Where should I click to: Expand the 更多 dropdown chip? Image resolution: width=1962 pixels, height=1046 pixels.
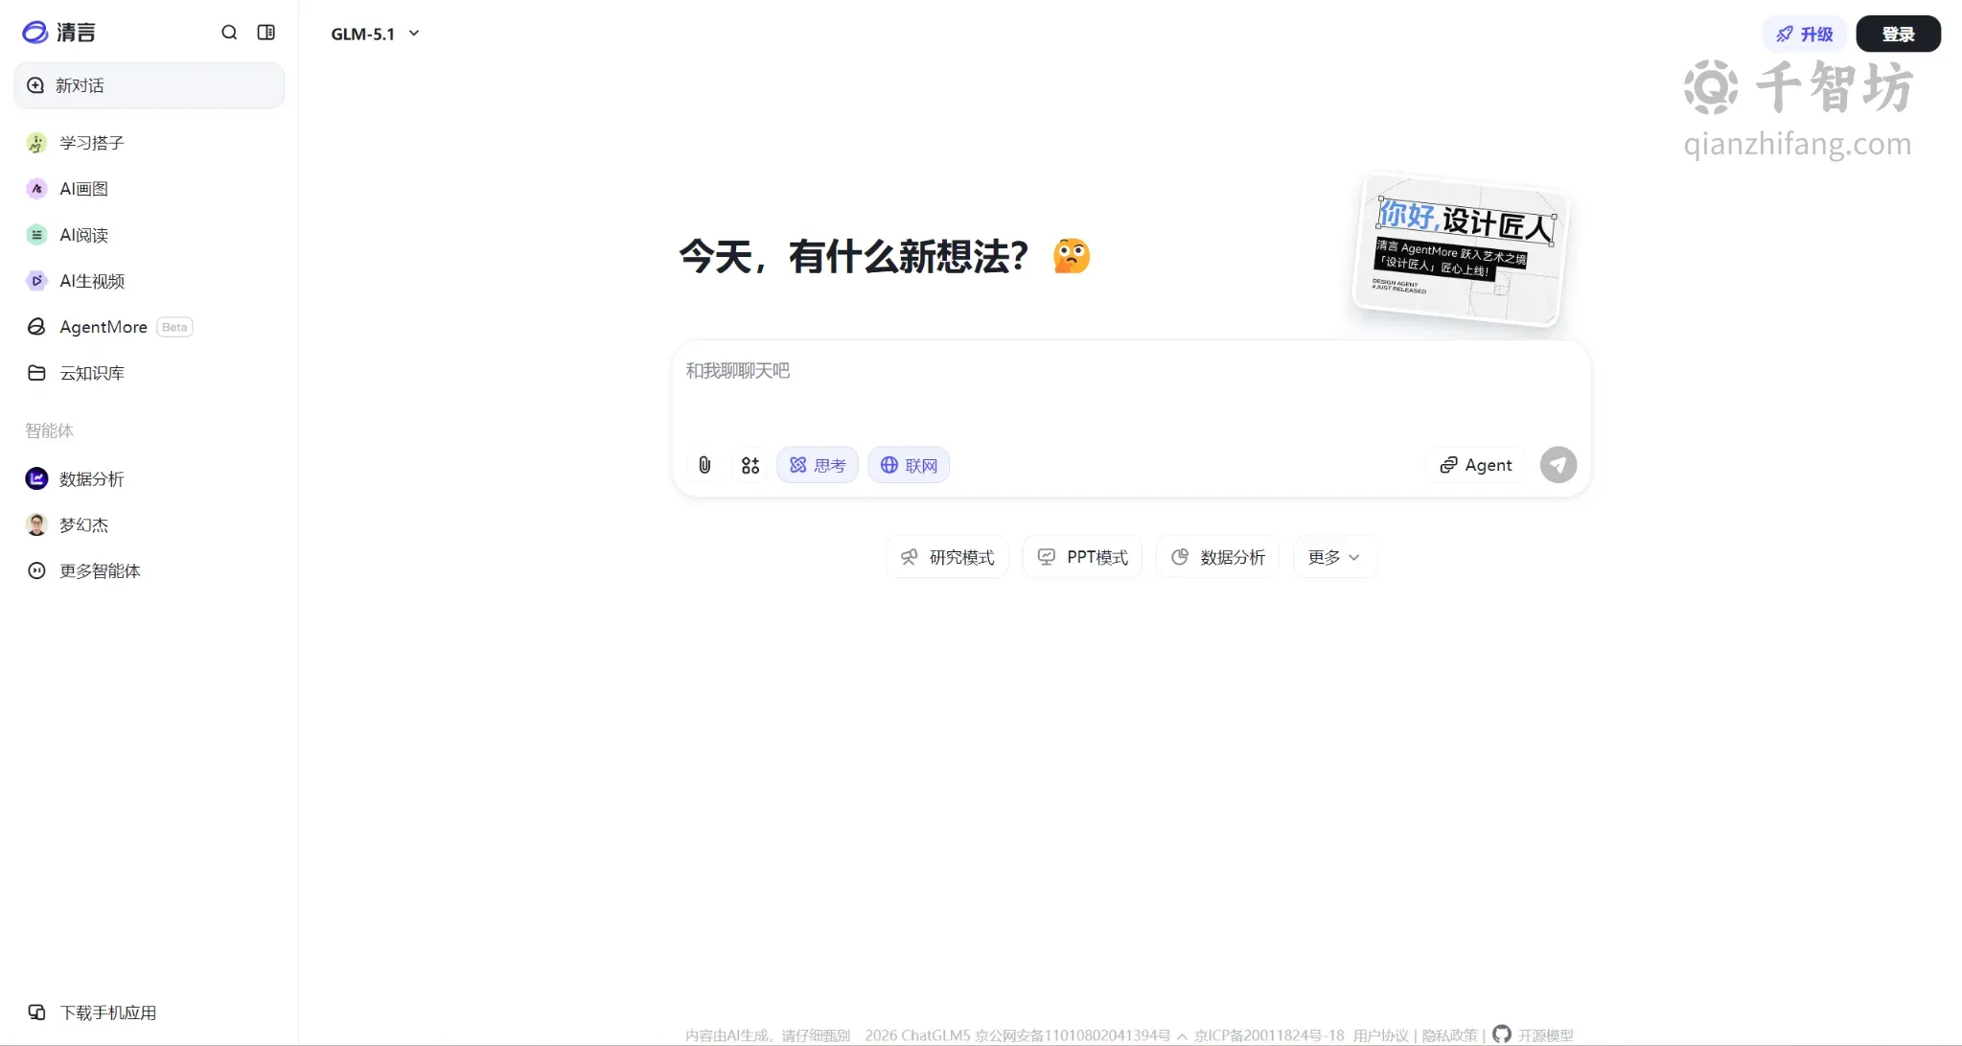tap(1335, 557)
